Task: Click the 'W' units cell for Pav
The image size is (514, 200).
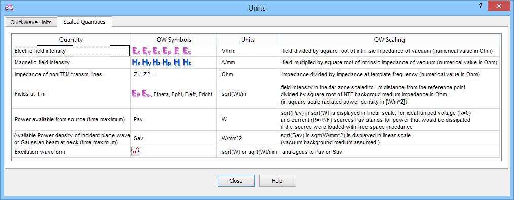Action: click(x=248, y=119)
